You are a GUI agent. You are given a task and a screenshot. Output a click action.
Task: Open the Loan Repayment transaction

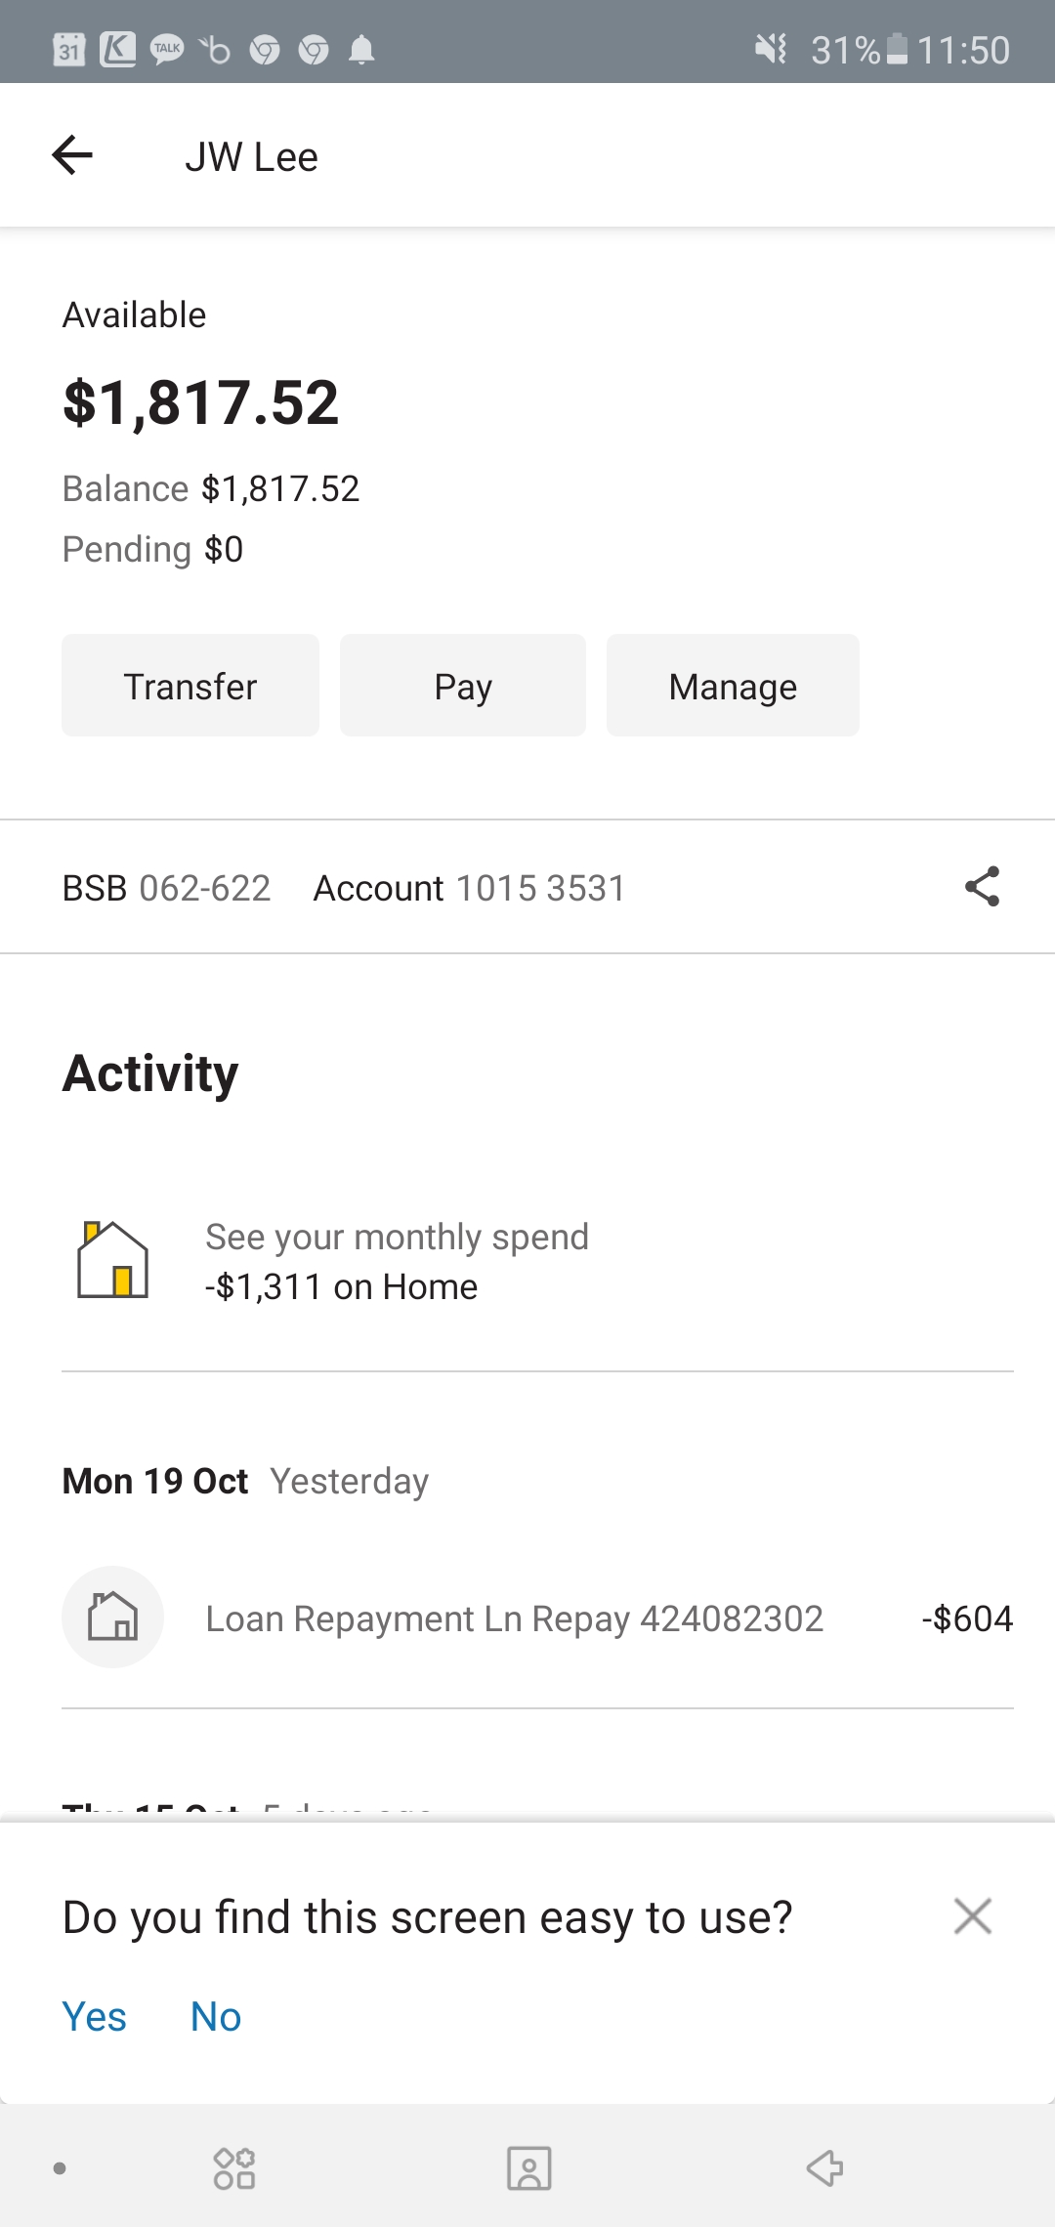point(514,1618)
